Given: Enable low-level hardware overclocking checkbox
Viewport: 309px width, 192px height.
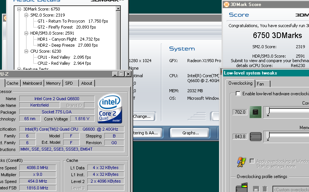Looking at the screenshot, I should click(238, 93).
